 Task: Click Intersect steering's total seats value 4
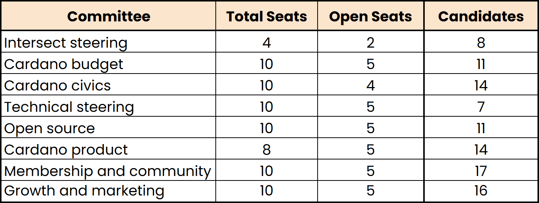pyautogui.click(x=266, y=43)
